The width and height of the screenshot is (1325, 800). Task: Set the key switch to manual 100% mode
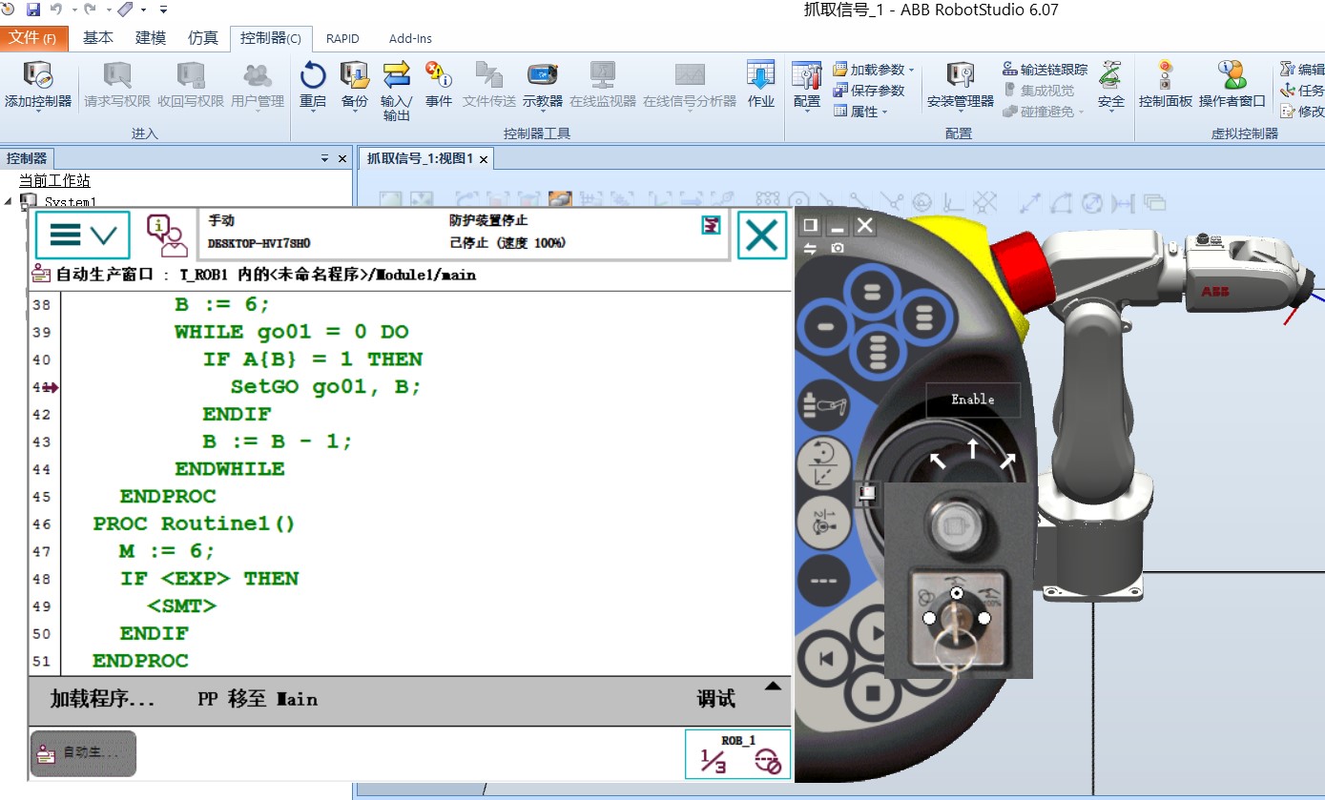pos(984,618)
